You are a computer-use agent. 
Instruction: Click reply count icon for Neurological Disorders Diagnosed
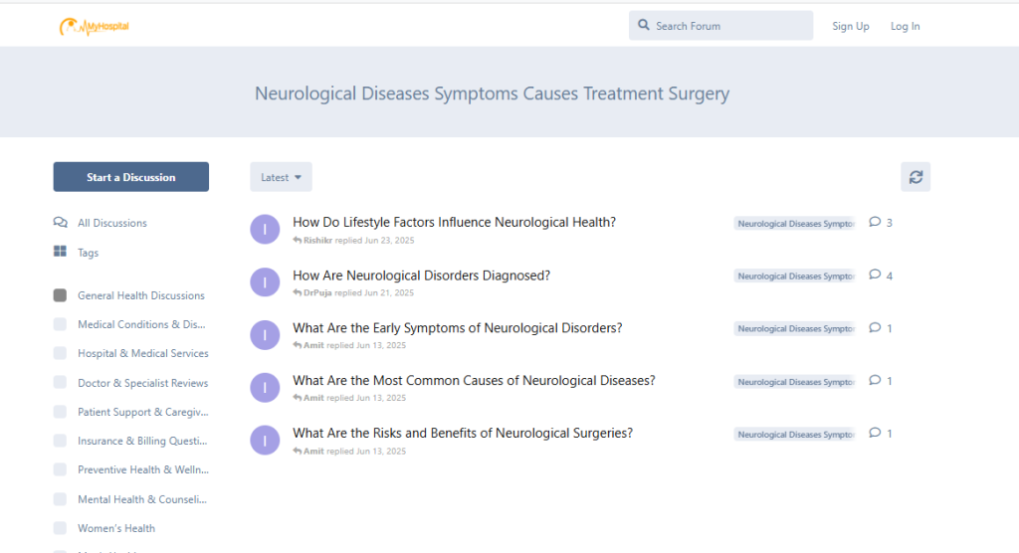click(x=875, y=276)
